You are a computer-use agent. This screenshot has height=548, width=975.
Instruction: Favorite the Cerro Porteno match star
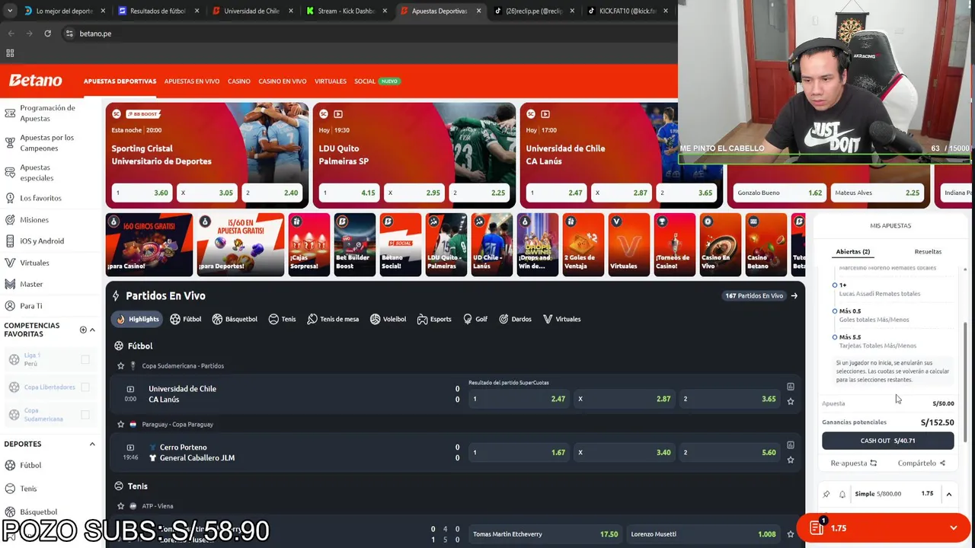(791, 460)
